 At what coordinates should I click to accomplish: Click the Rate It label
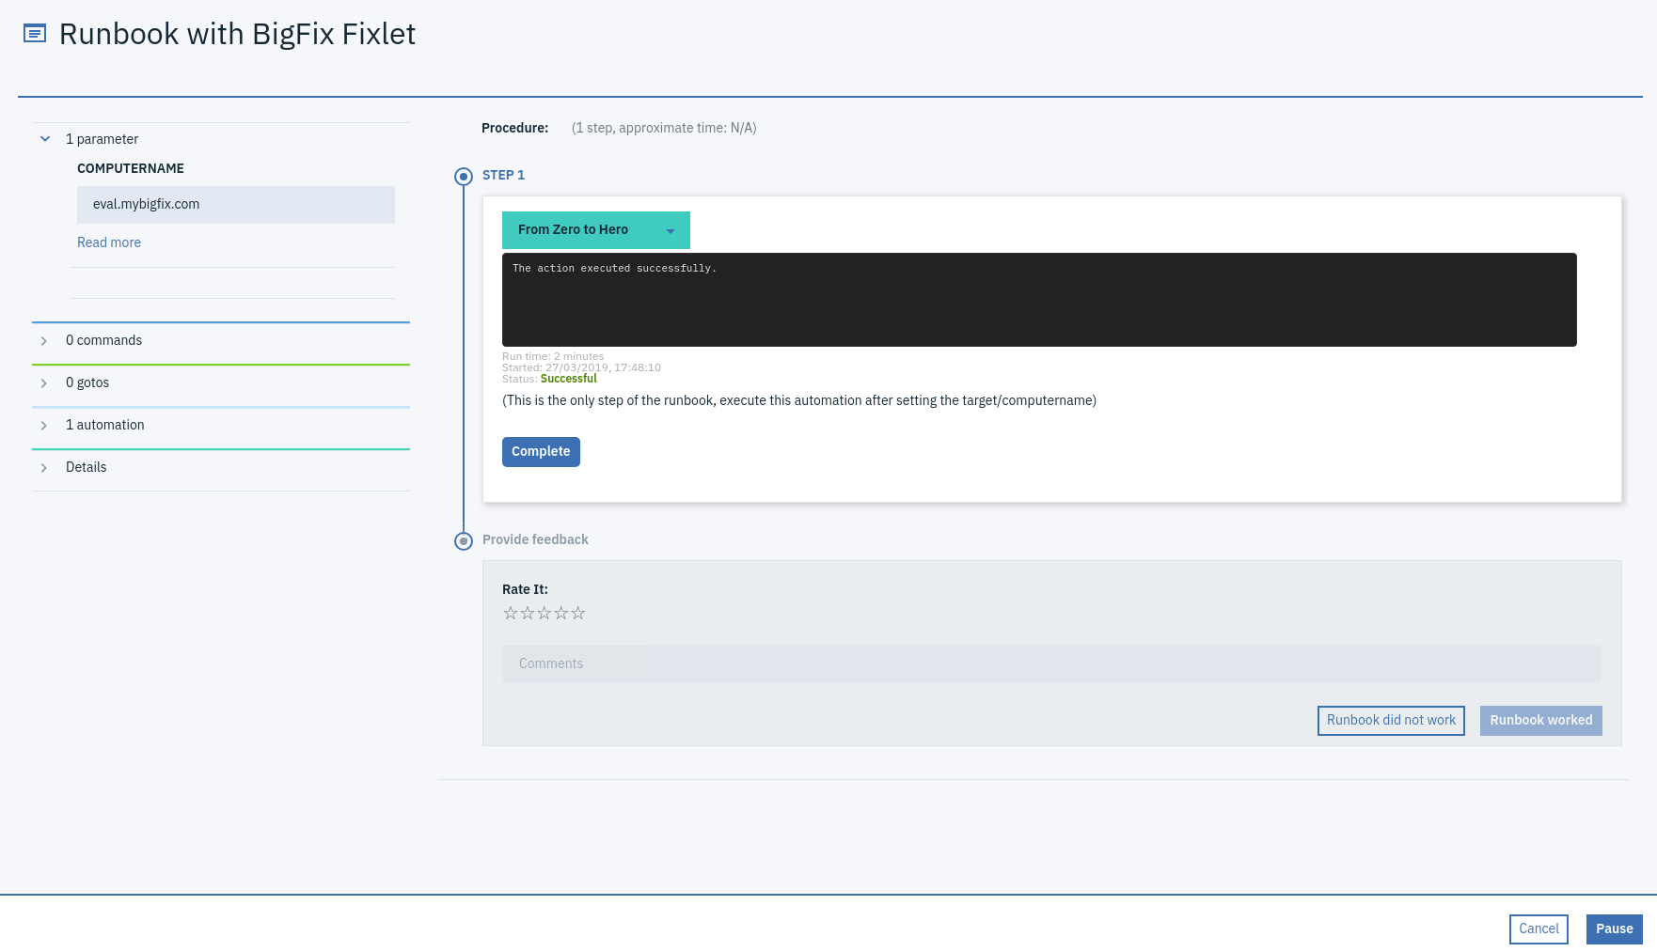(525, 589)
